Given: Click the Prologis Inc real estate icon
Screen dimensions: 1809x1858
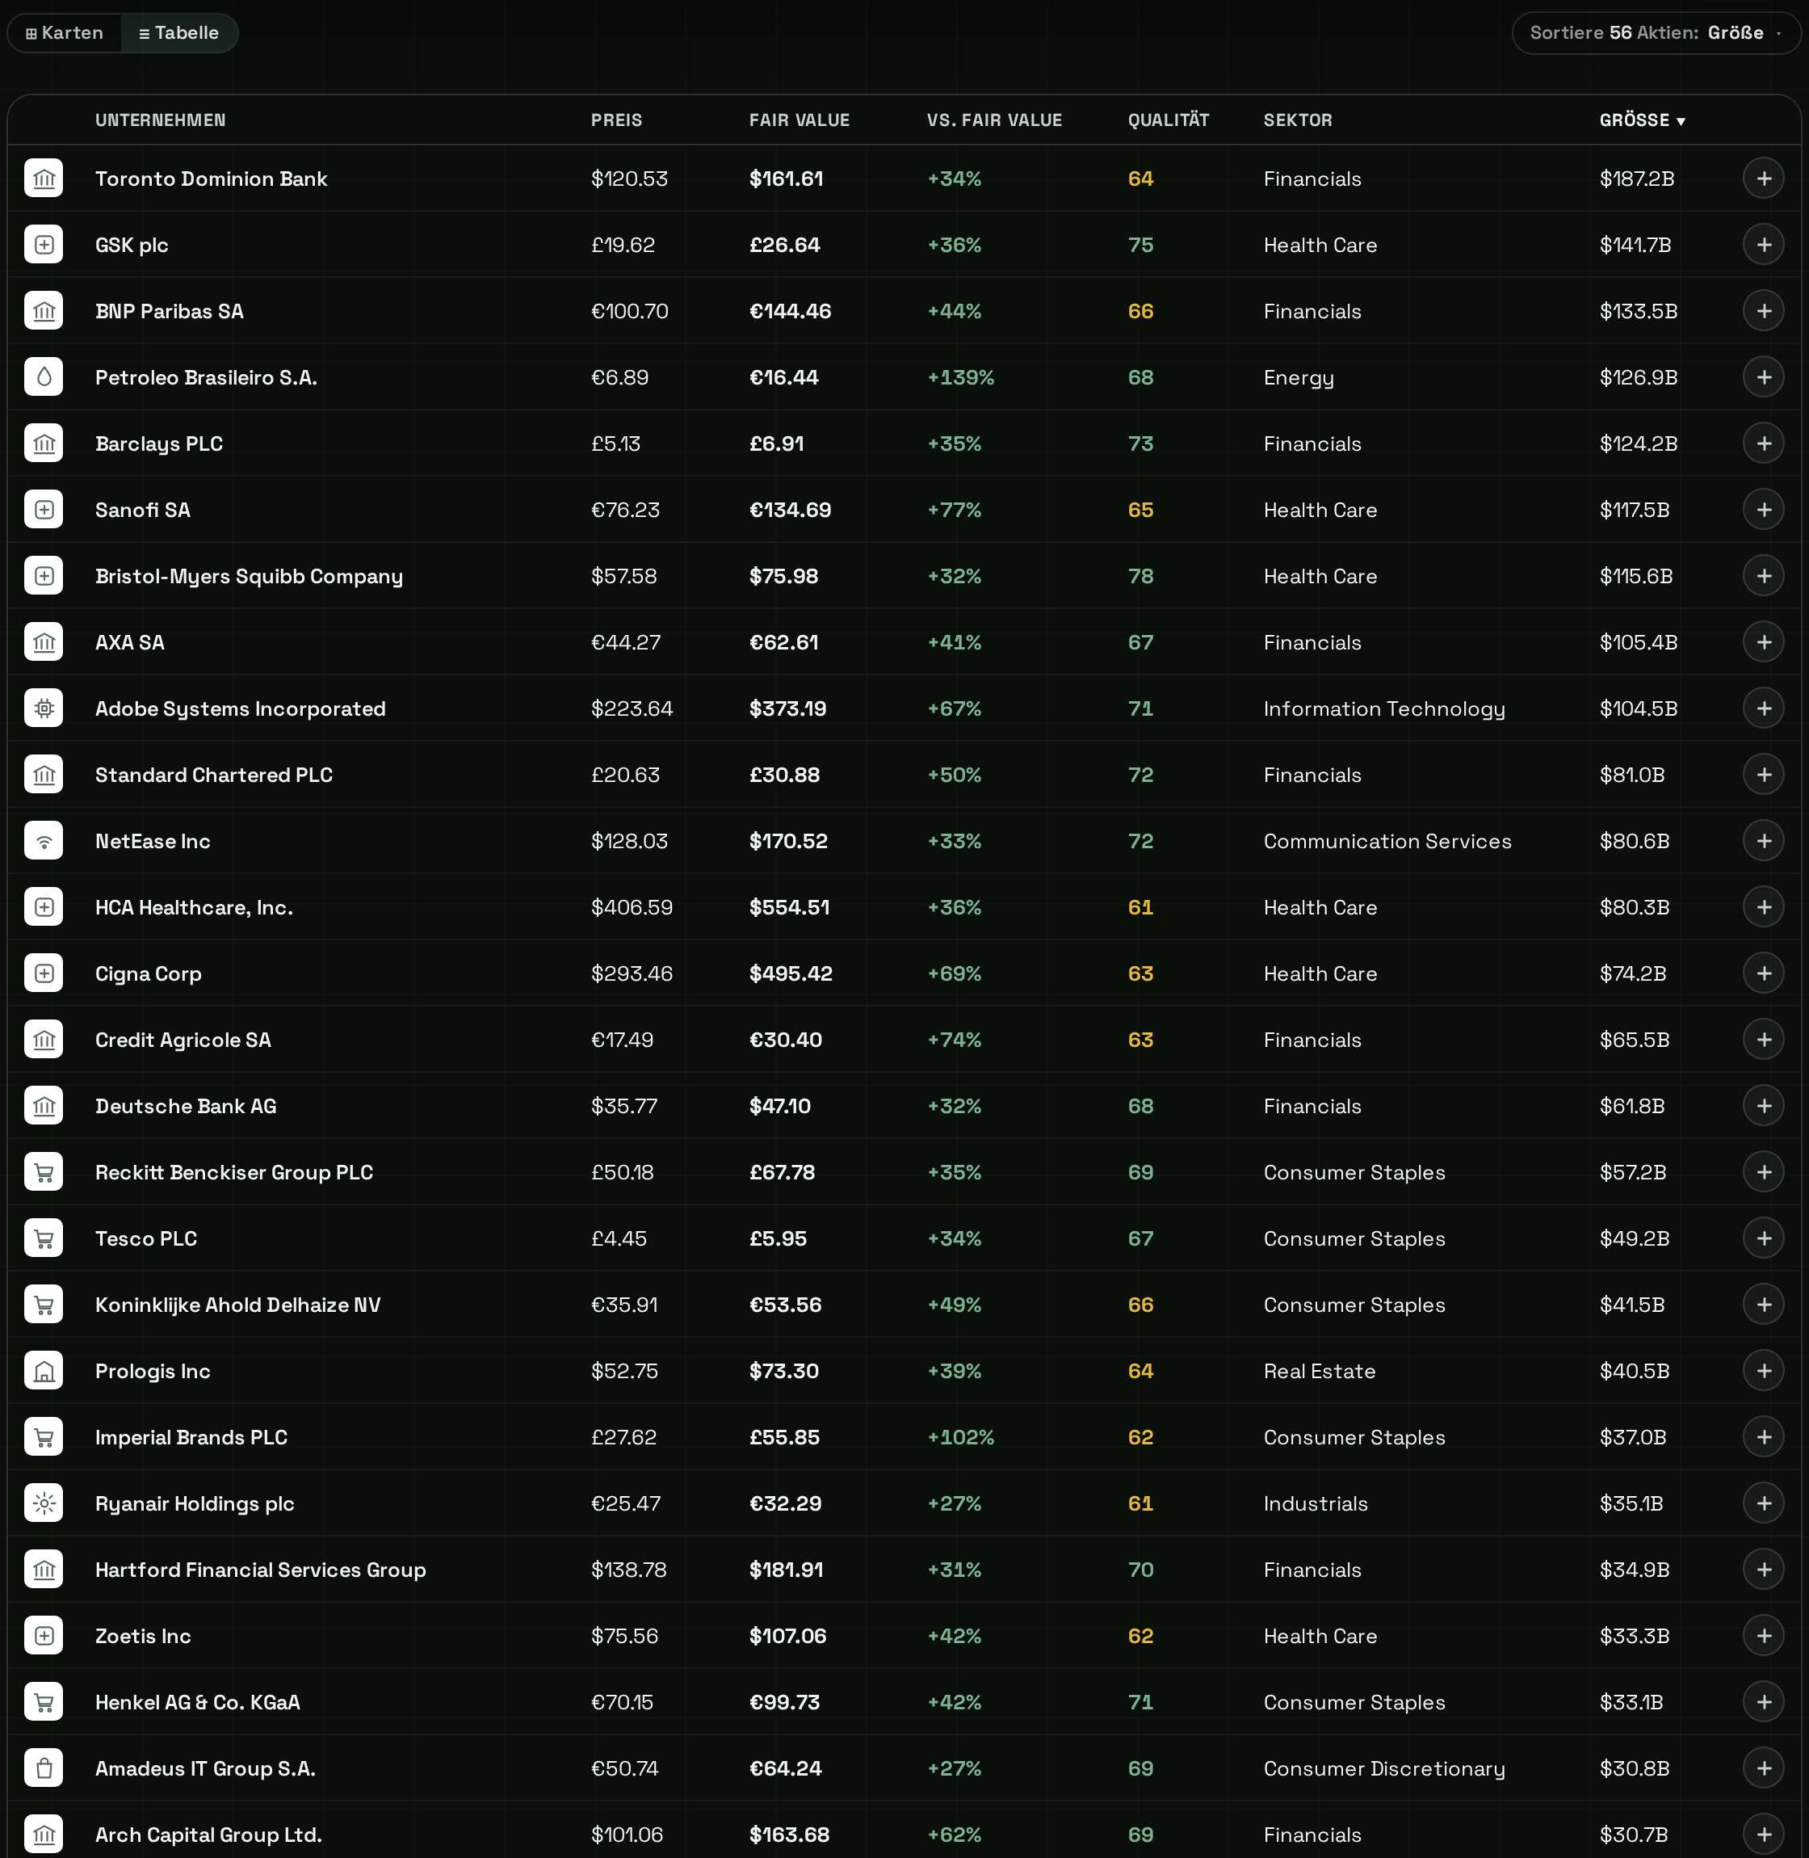Looking at the screenshot, I should point(44,1370).
